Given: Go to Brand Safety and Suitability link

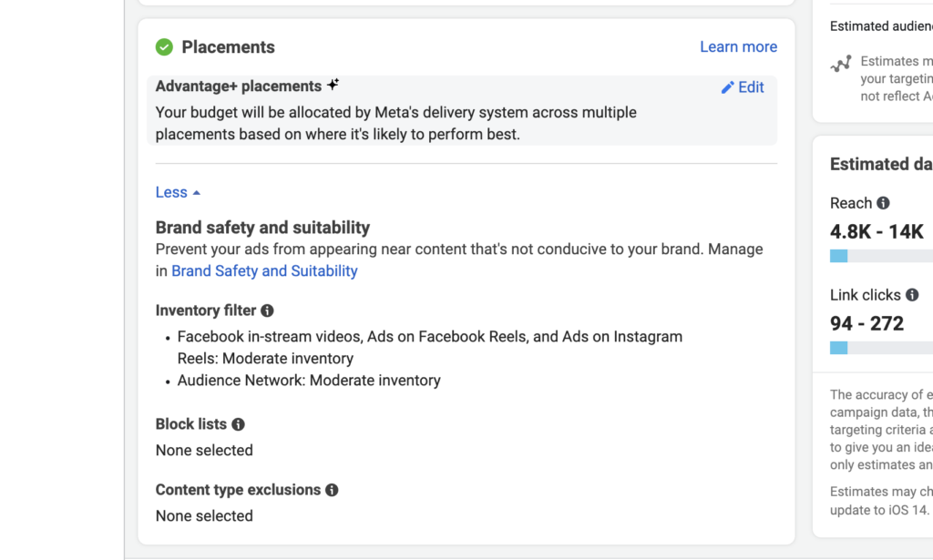Looking at the screenshot, I should click(x=264, y=270).
